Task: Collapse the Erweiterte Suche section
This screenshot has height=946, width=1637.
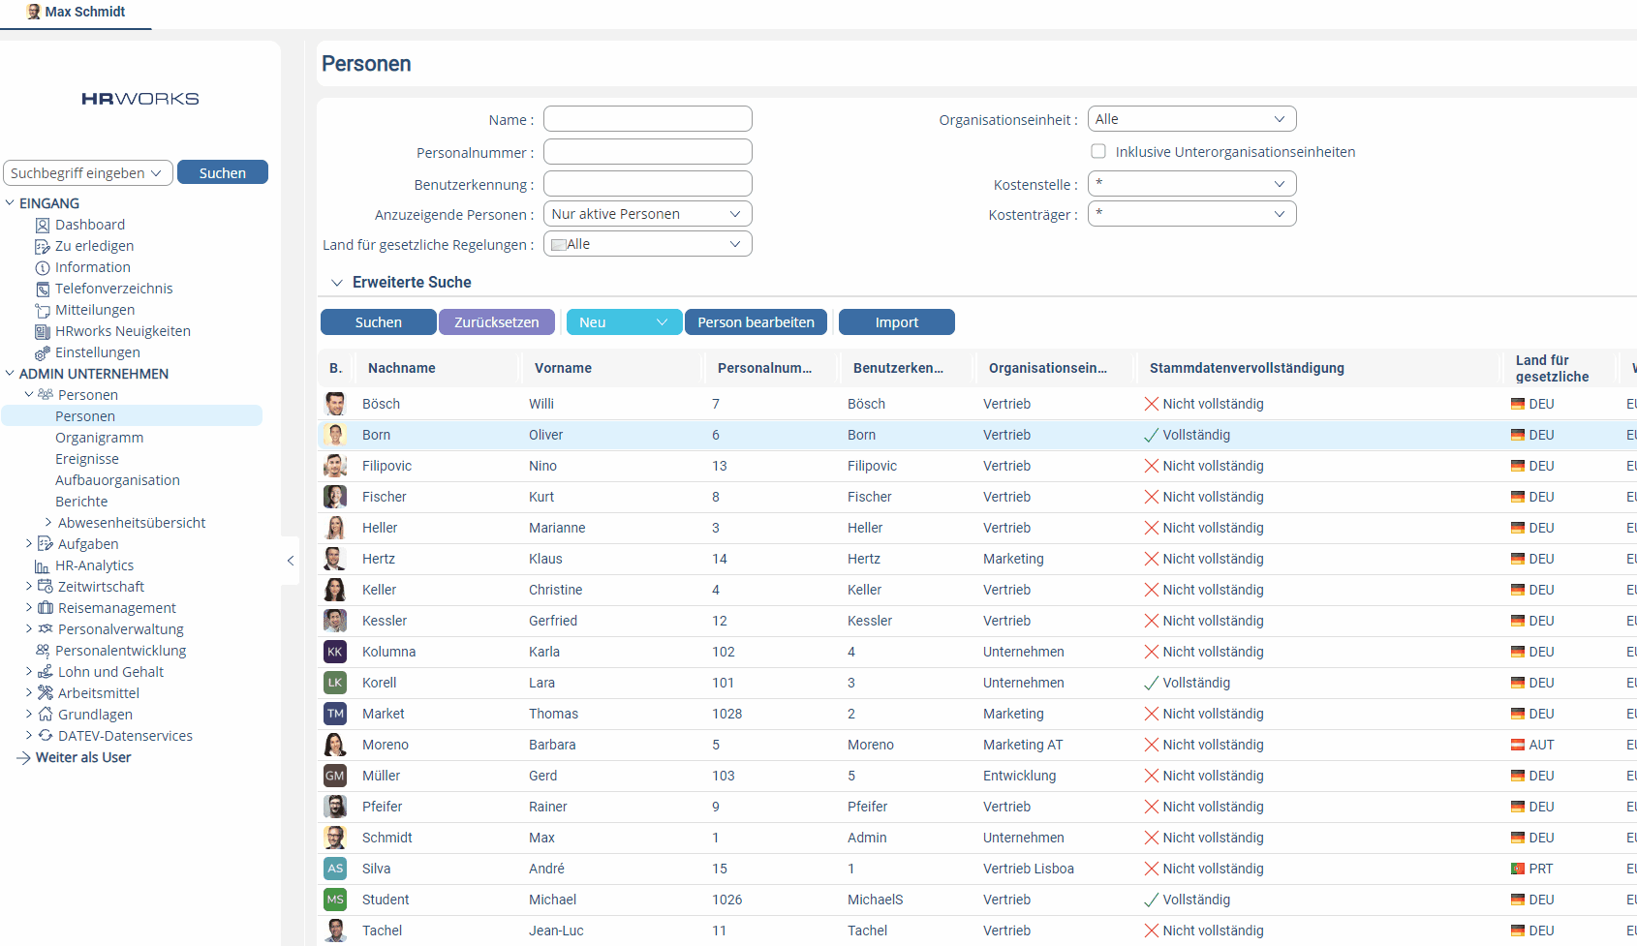Action: [337, 283]
